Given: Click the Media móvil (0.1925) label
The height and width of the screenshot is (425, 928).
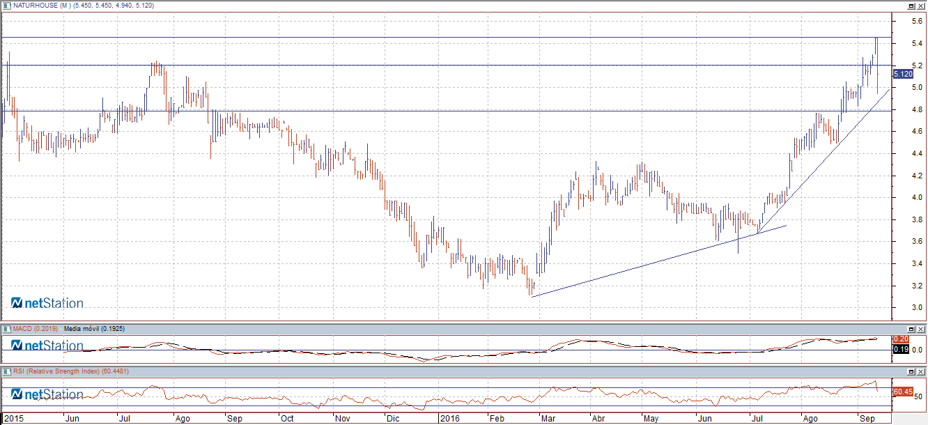Looking at the screenshot, I should 94,328.
